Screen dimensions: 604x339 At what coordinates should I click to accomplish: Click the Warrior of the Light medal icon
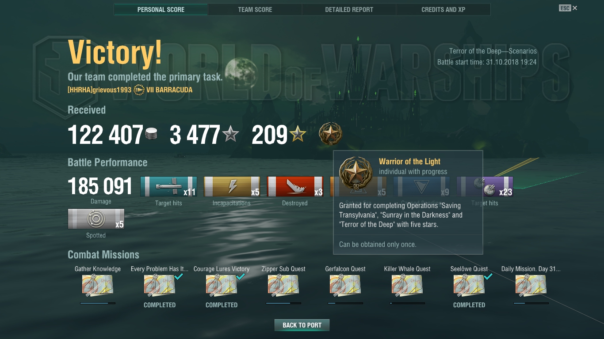330,134
